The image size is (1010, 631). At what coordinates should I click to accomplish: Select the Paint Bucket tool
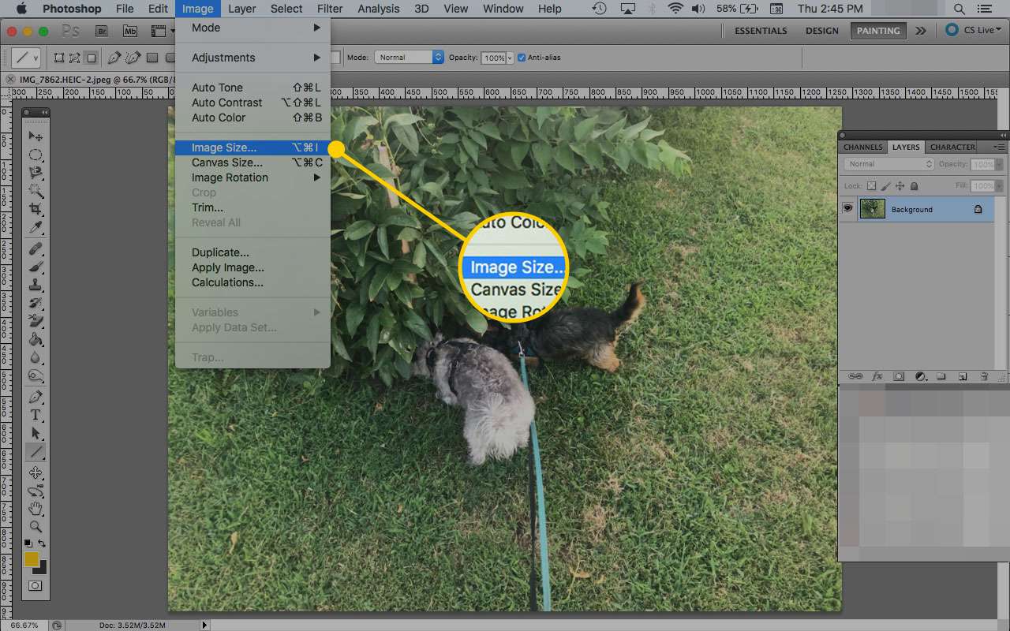[x=36, y=340]
